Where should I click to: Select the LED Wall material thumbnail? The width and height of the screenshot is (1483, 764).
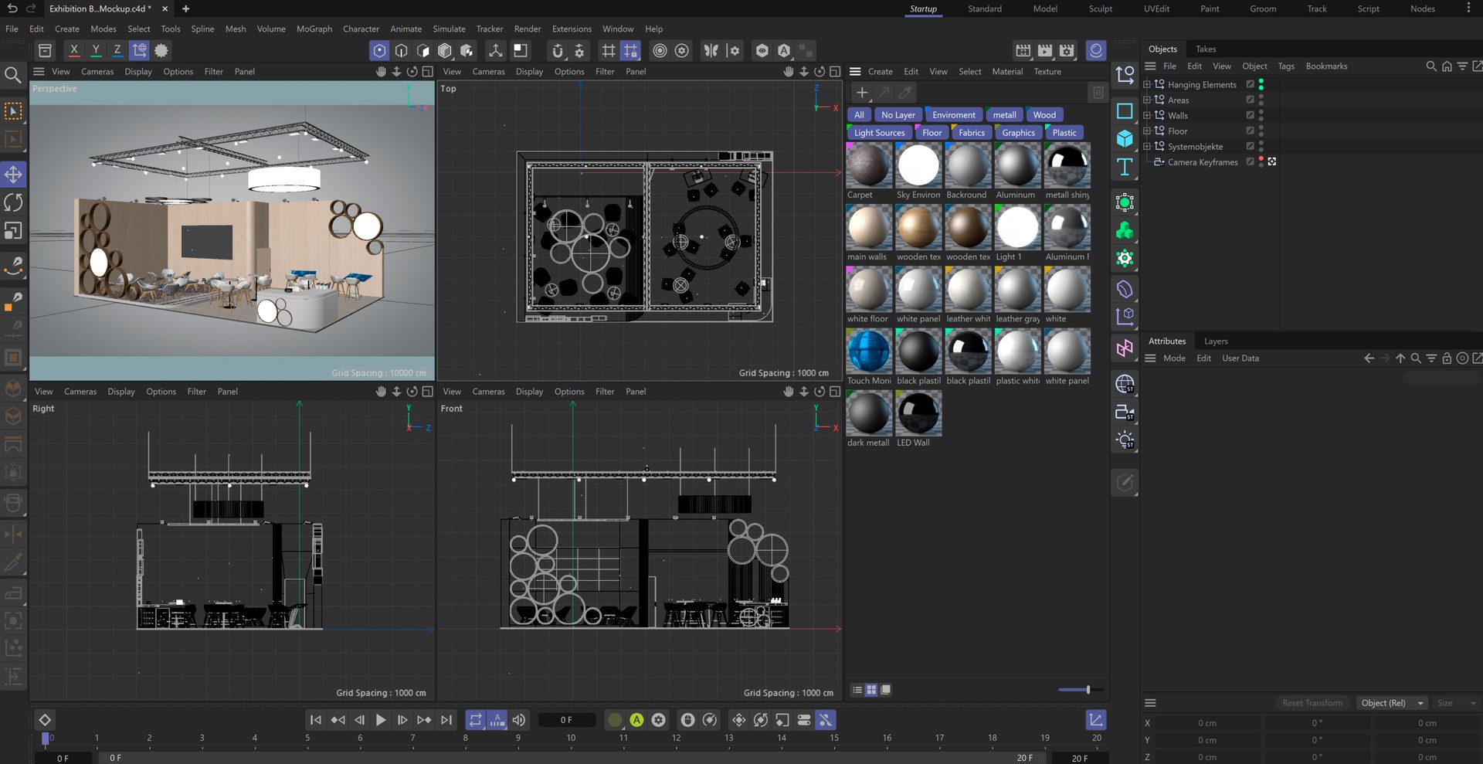point(918,413)
